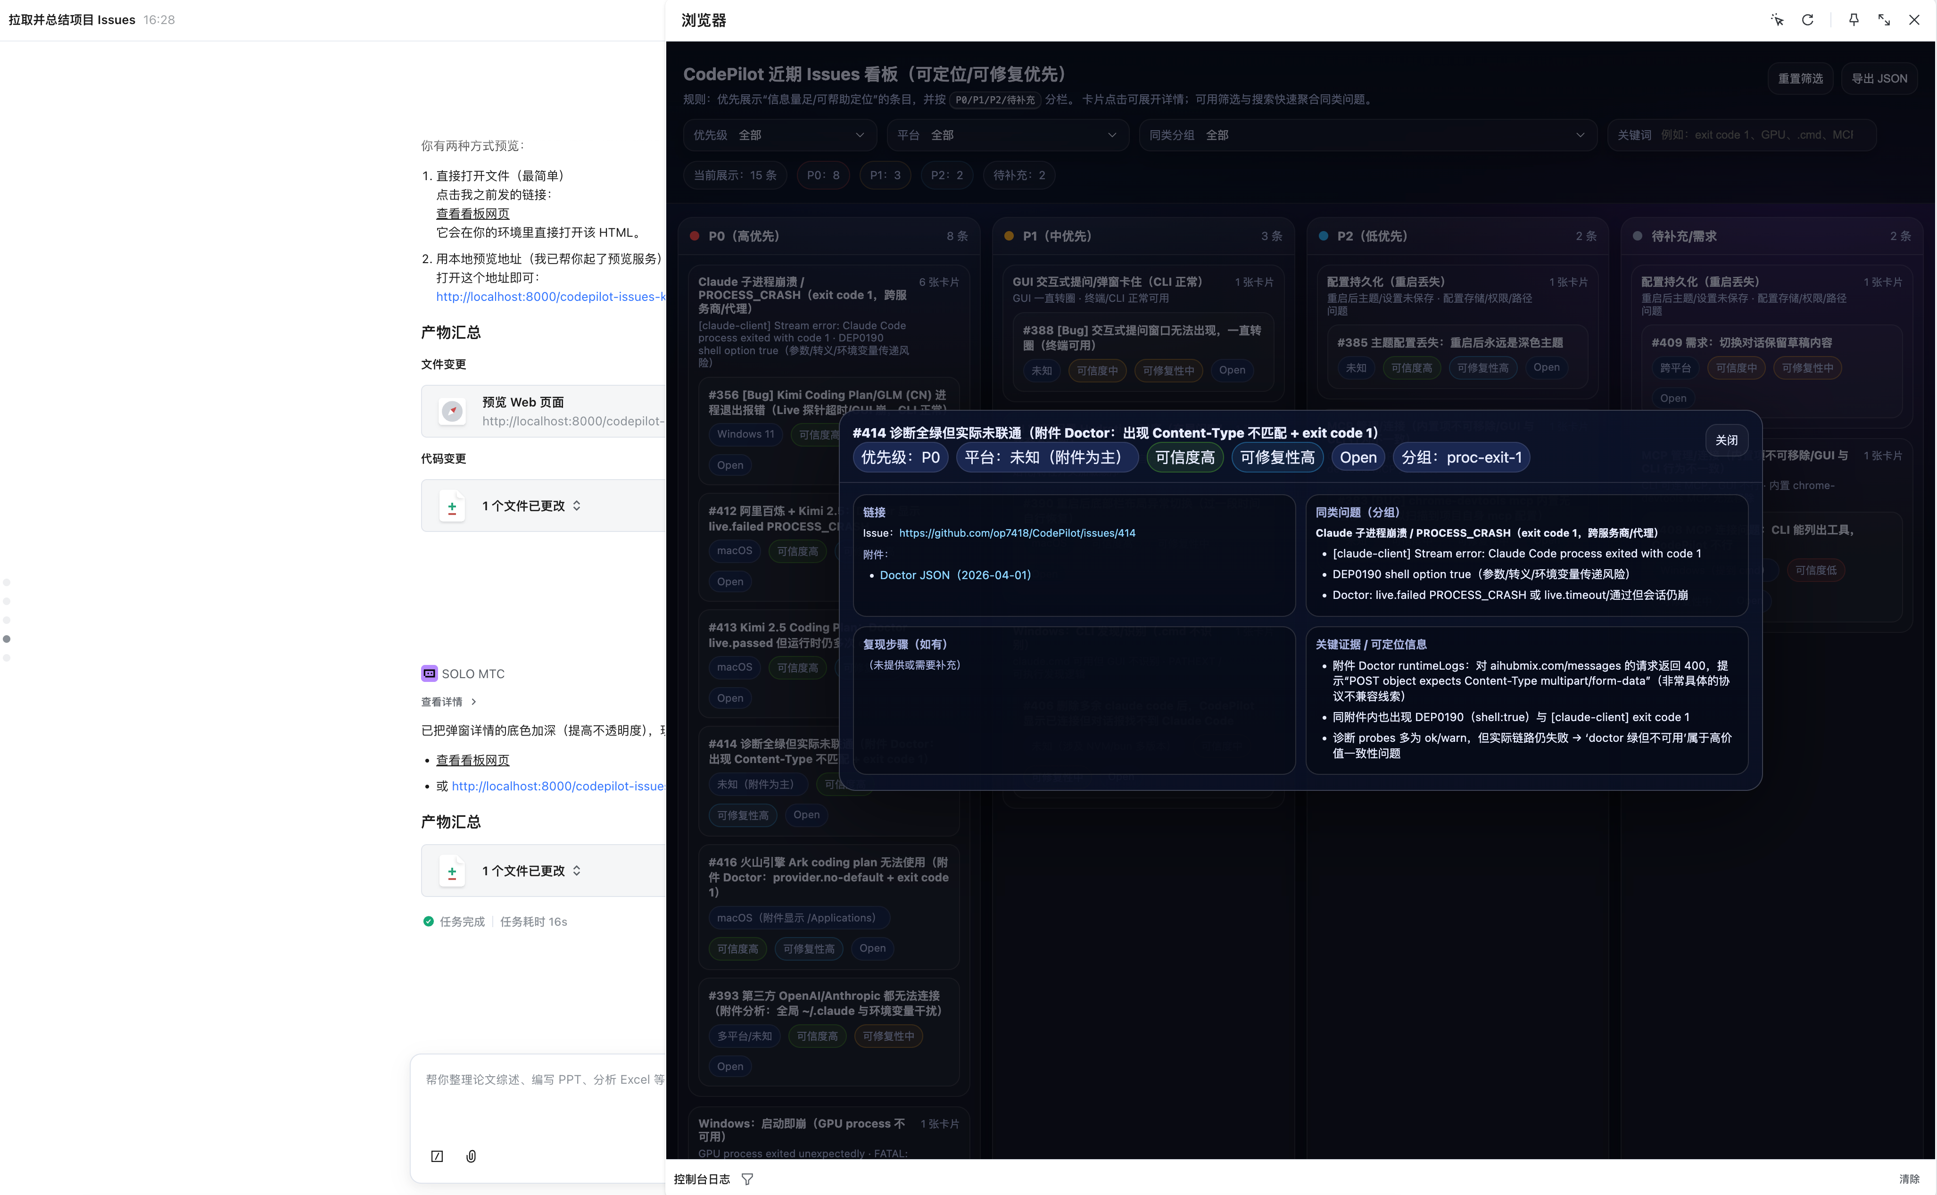Click the slash command icon in the input box
The height and width of the screenshot is (1195, 1937).
click(x=437, y=1156)
